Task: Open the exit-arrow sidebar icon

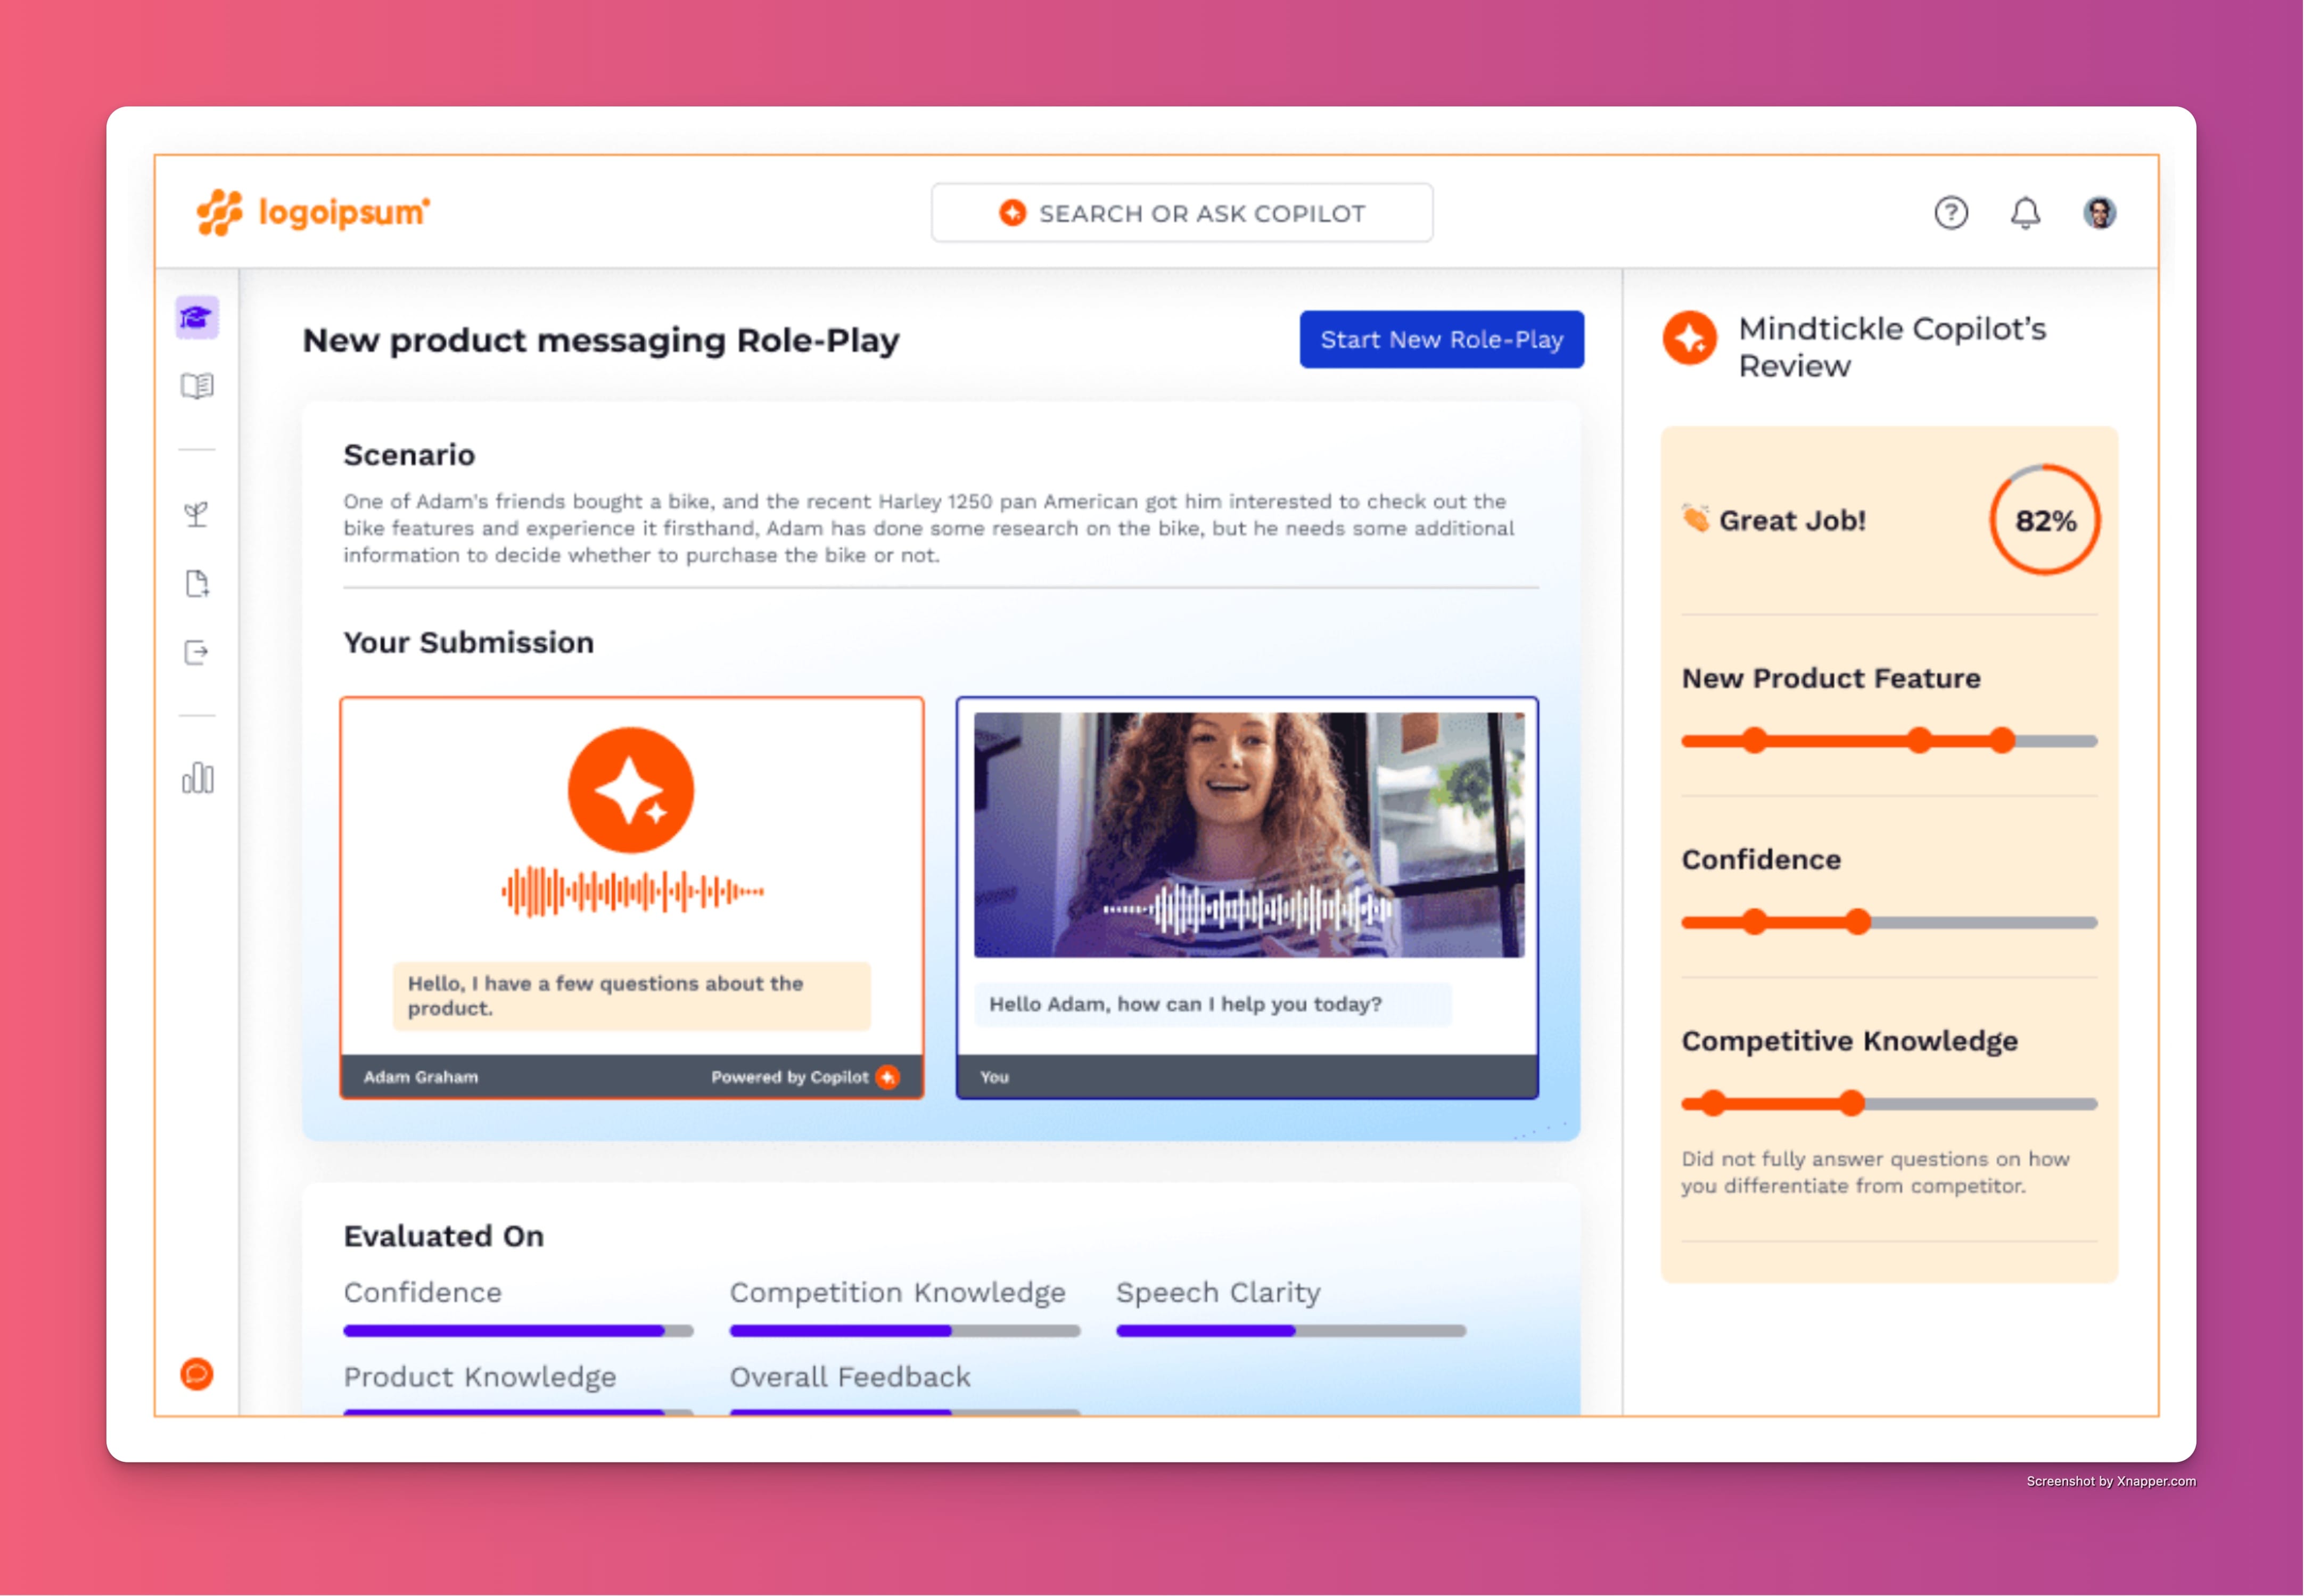Action: point(197,653)
